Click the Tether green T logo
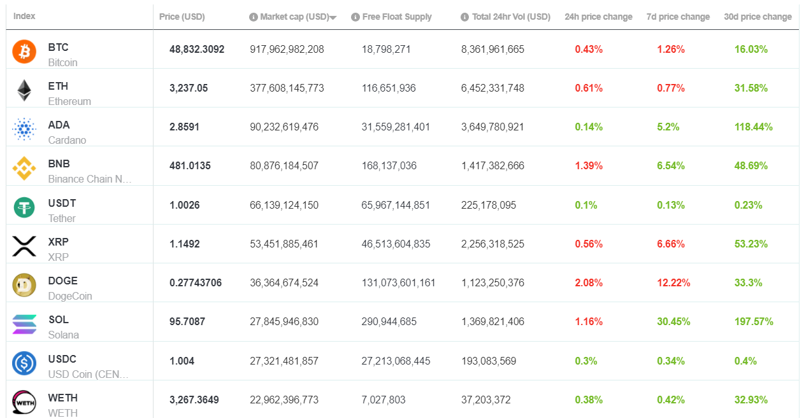Screen dimensions: 804x418 (24, 207)
